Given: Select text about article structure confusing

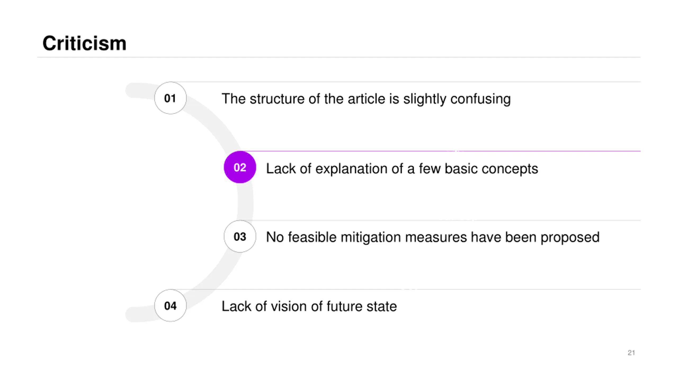Looking at the screenshot, I should pos(366,99).
